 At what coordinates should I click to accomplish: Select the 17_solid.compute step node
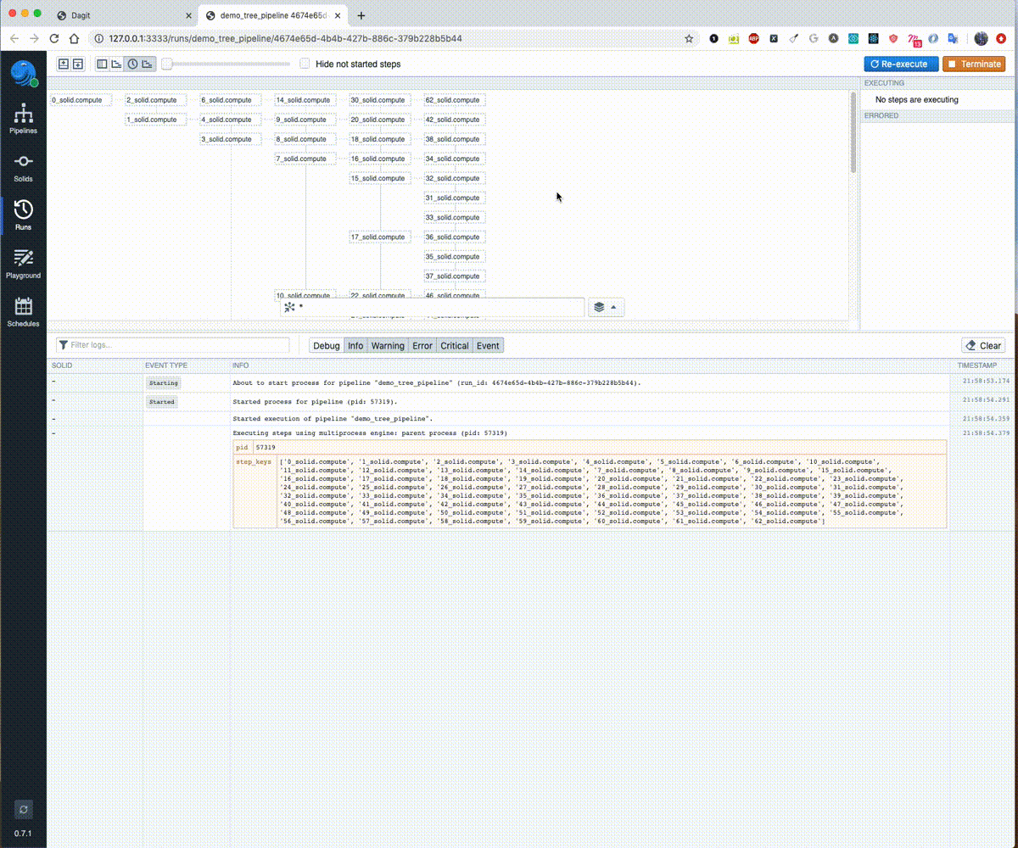pyautogui.click(x=380, y=237)
